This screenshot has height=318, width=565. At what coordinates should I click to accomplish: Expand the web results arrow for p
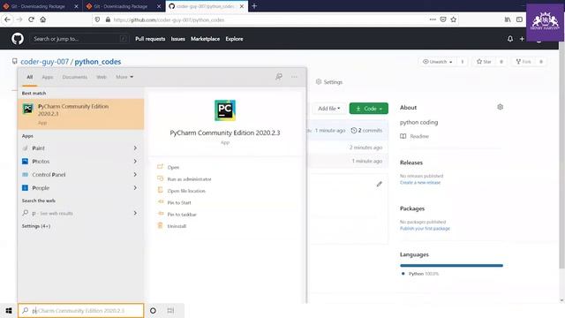135,213
